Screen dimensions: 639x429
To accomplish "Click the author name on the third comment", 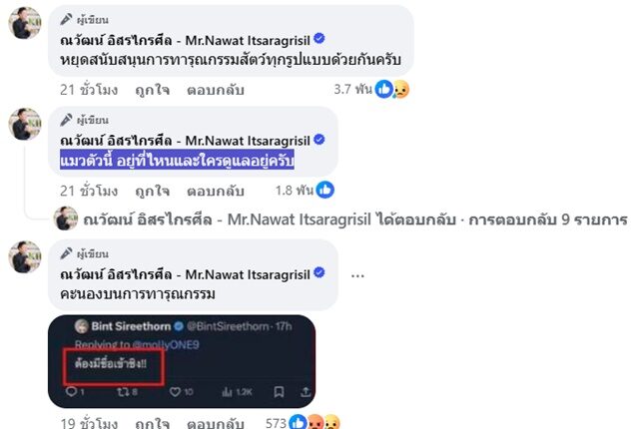I will pos(185,274).
